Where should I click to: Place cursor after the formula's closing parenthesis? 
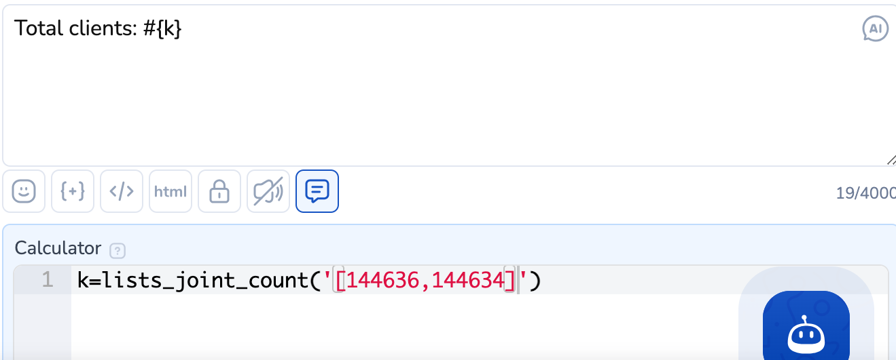tap(541, 280)
